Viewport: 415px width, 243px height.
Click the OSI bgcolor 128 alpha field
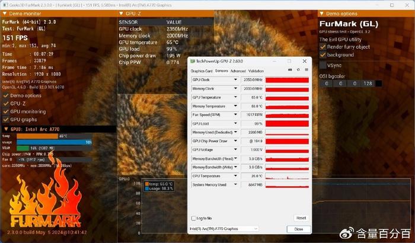point(368,84)
